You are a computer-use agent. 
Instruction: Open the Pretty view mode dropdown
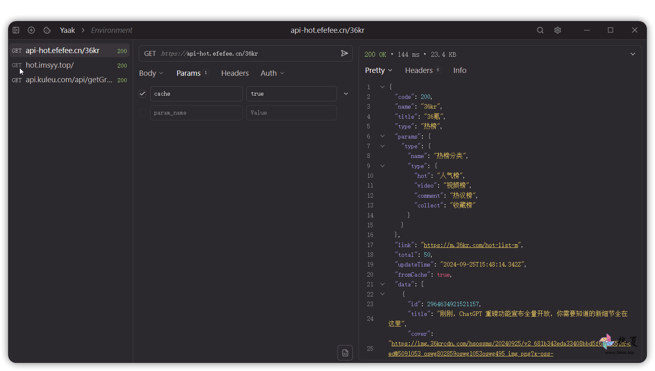(x=378, y=70)
